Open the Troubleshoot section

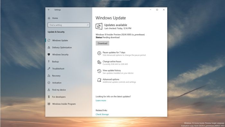click(58, 69)
